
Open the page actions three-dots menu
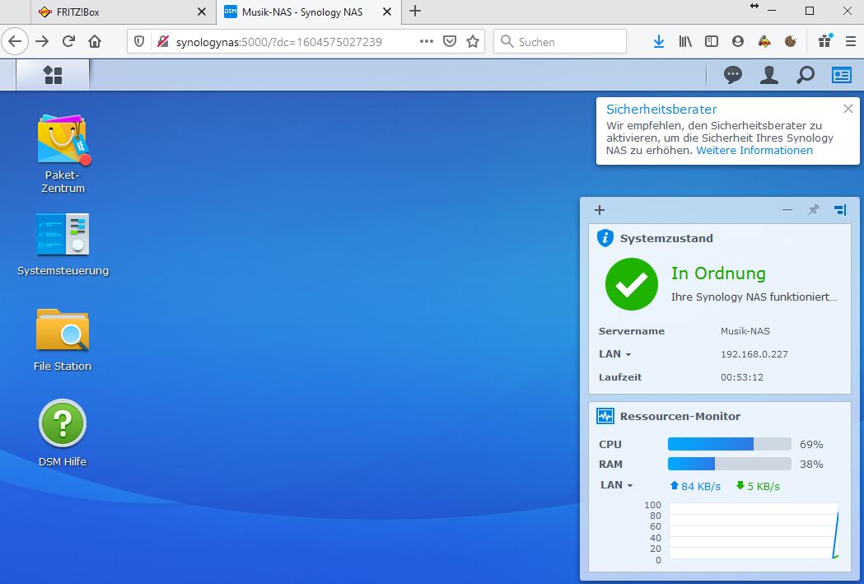[426, 41]
